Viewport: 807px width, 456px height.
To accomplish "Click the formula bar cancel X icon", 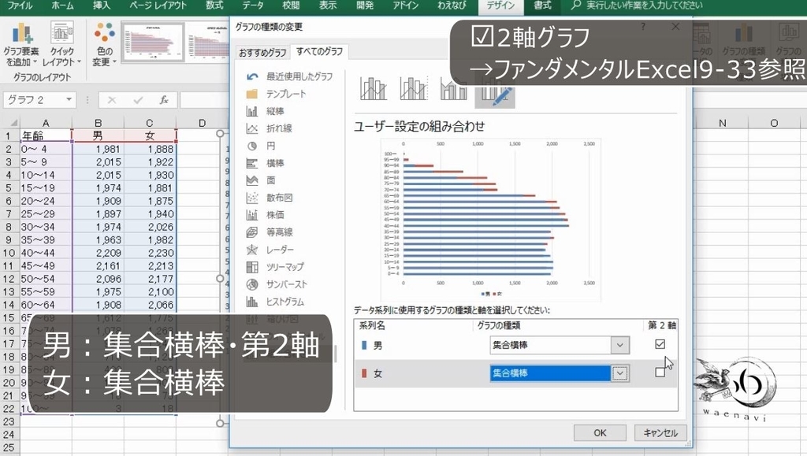I will tap(112, 100).
